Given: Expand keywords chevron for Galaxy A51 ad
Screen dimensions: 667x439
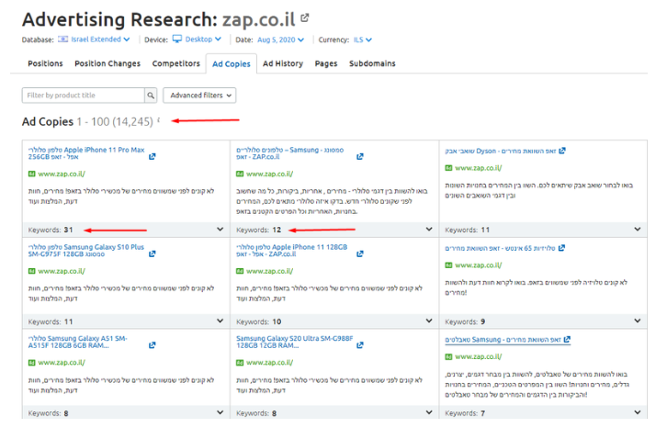Looking at the screenshot, I should [x=220, y=412].
